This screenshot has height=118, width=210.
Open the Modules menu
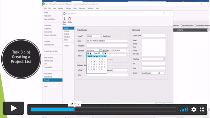click(60, 8)
